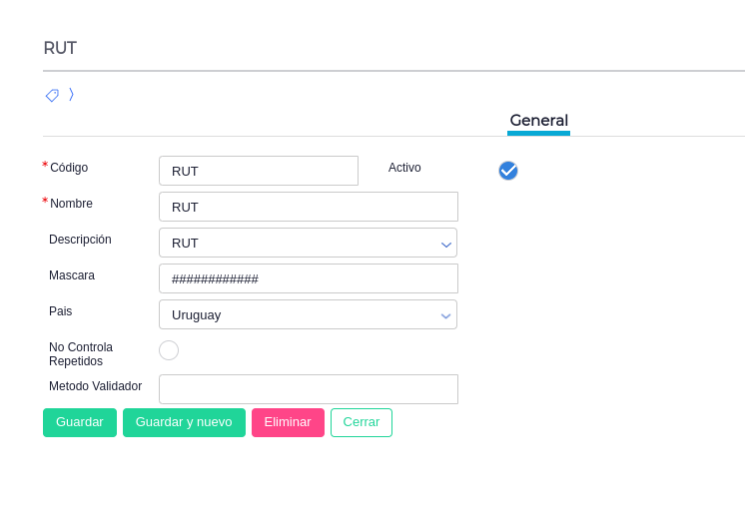Switch to the General tab
Viewport: 745px width, 530px height.
(x=538, y=121)
